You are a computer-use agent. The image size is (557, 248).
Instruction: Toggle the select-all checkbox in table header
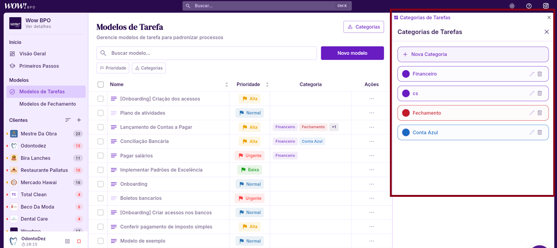point(100,85)
